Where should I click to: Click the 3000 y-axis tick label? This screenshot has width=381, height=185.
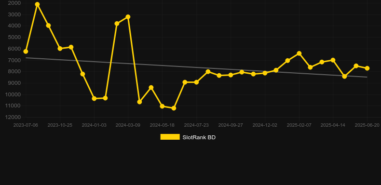tap(14, 14)
